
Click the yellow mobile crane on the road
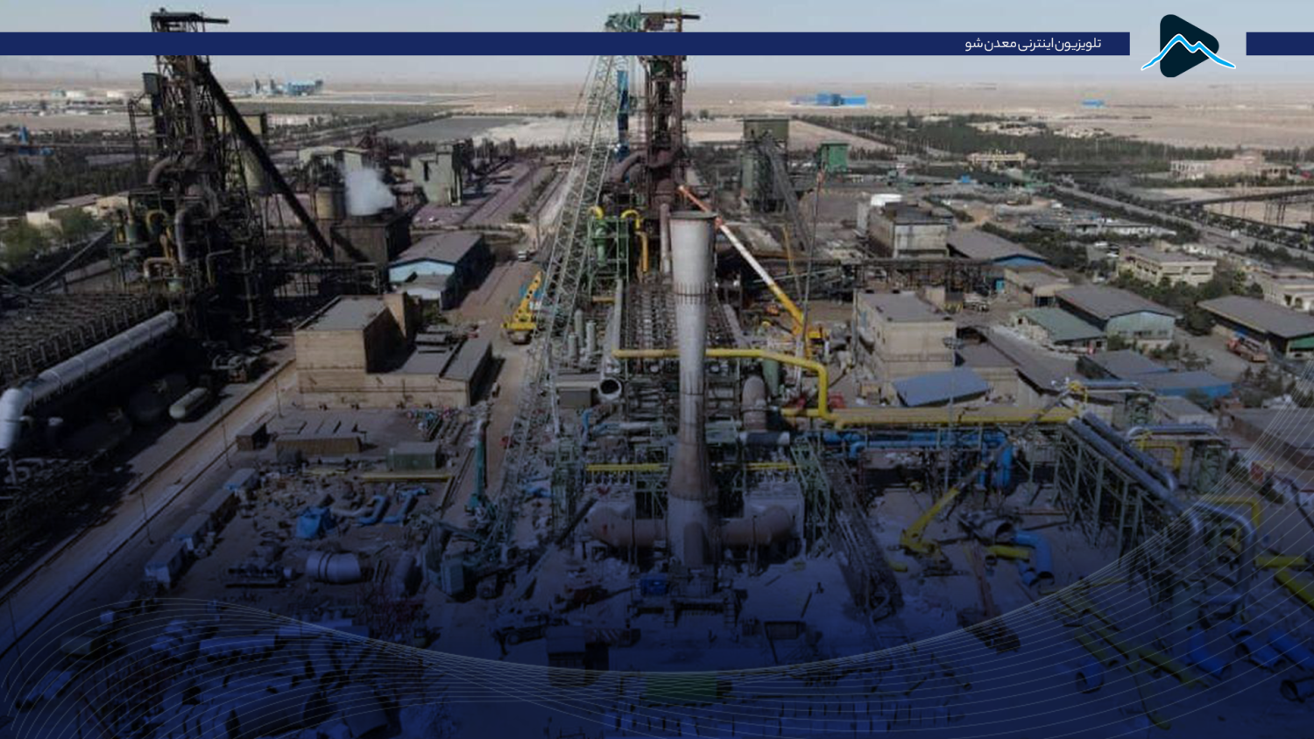tap(524, 309)
